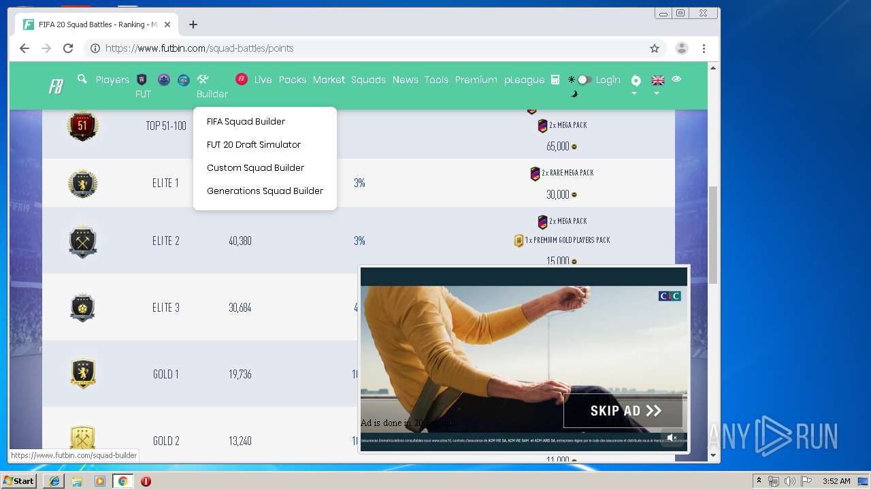Open Chrome profile avatar
This screenshot has height=490, width=871.
(x=681, y=48)
